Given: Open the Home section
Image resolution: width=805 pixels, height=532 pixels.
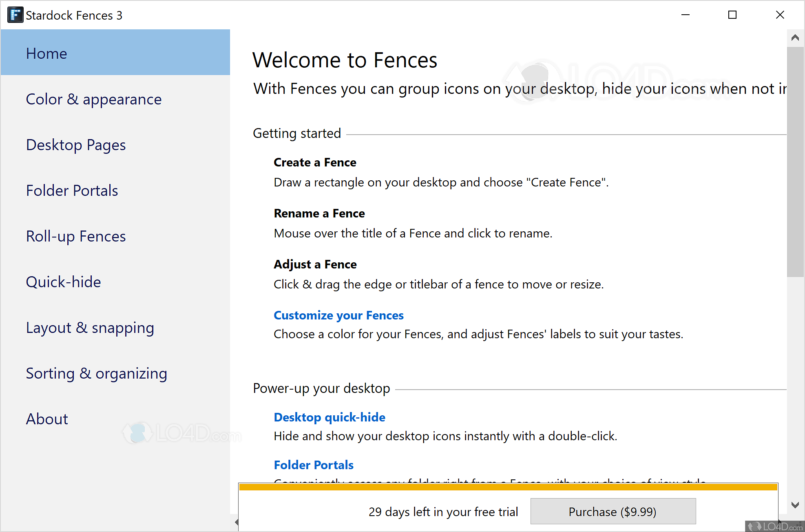Looking at the screenshot, I should (x=46, y=53).
